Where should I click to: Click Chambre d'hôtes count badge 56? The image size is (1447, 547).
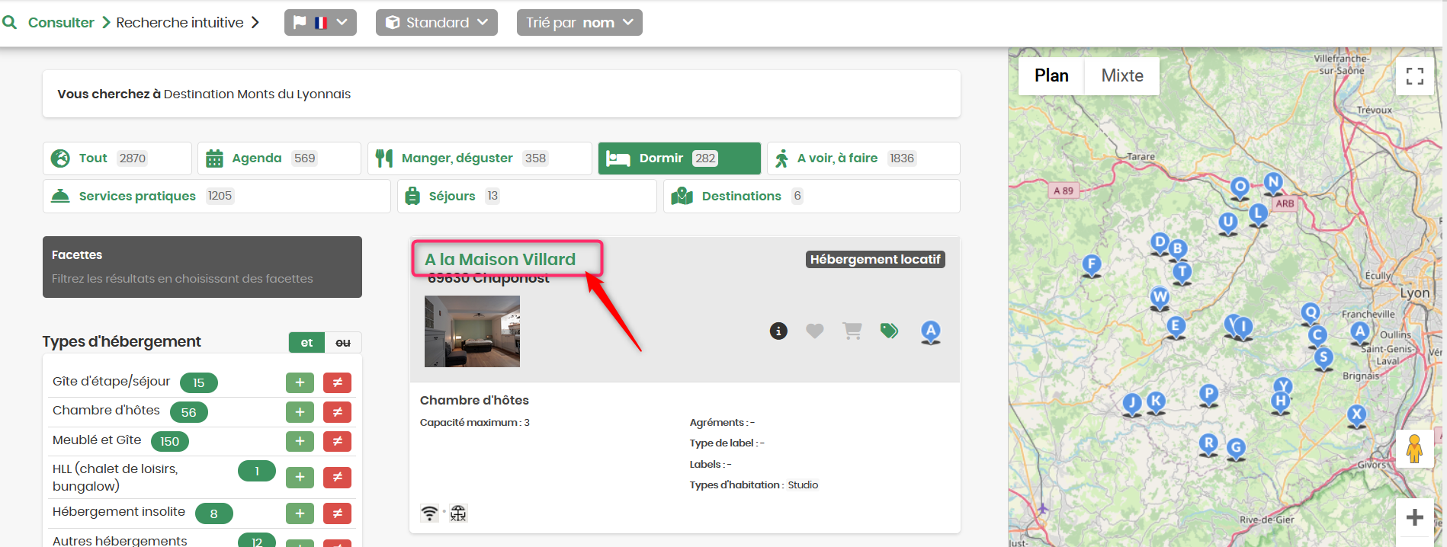(189, 412)
